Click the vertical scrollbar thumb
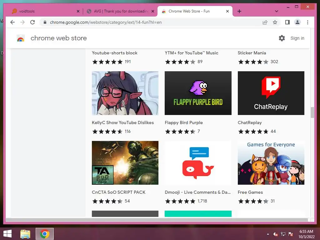This screenshot has width=320, height=240. tap(312, 112)
